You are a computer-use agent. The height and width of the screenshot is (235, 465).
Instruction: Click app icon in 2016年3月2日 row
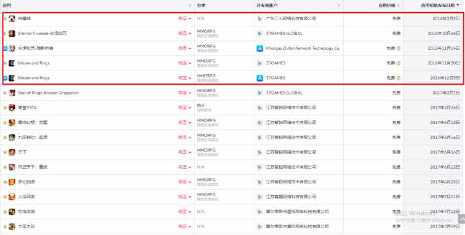coord(12,18)
